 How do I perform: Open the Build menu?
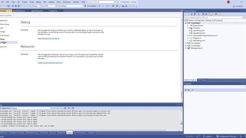(x=32, y=2)
